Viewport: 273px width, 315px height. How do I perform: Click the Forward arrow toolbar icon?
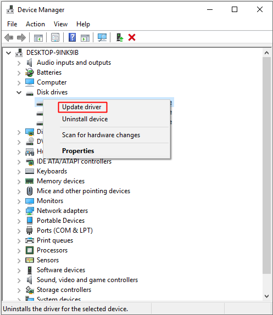tap(21, 37)
